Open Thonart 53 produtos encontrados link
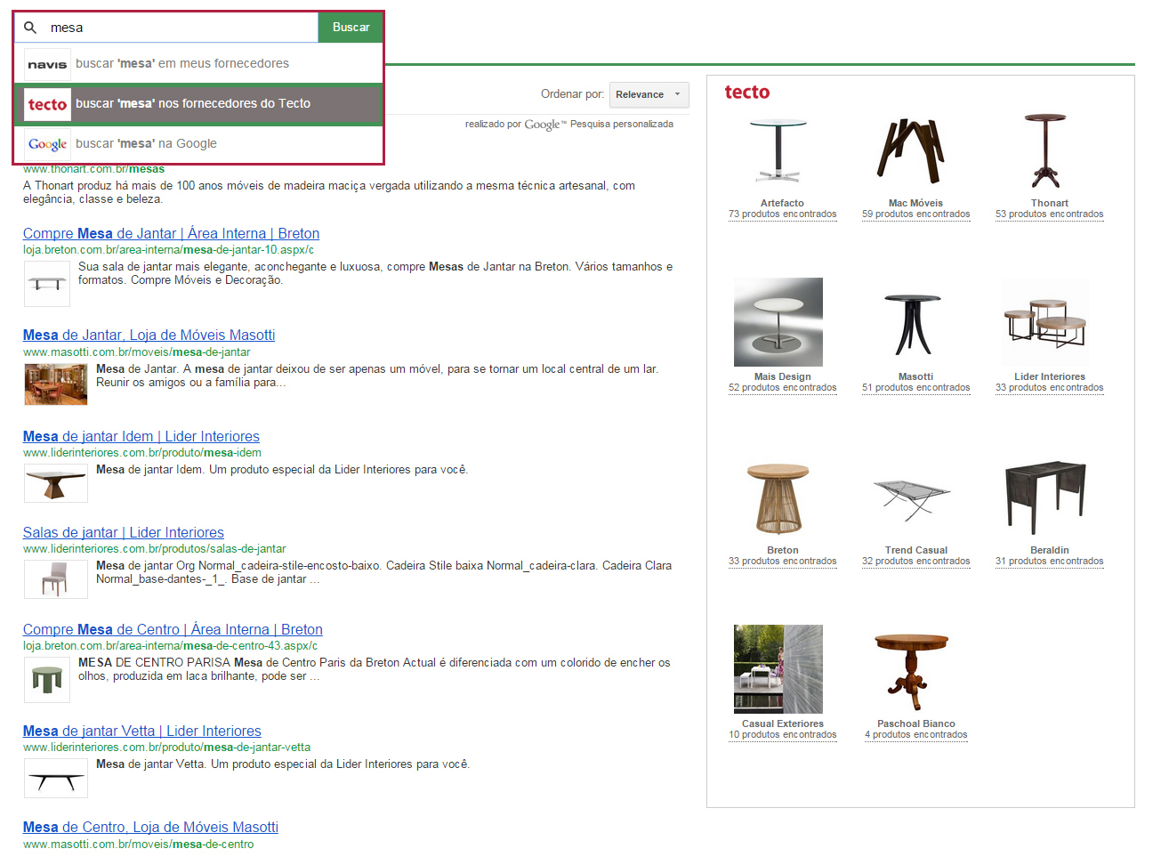 click(1050, 214)
